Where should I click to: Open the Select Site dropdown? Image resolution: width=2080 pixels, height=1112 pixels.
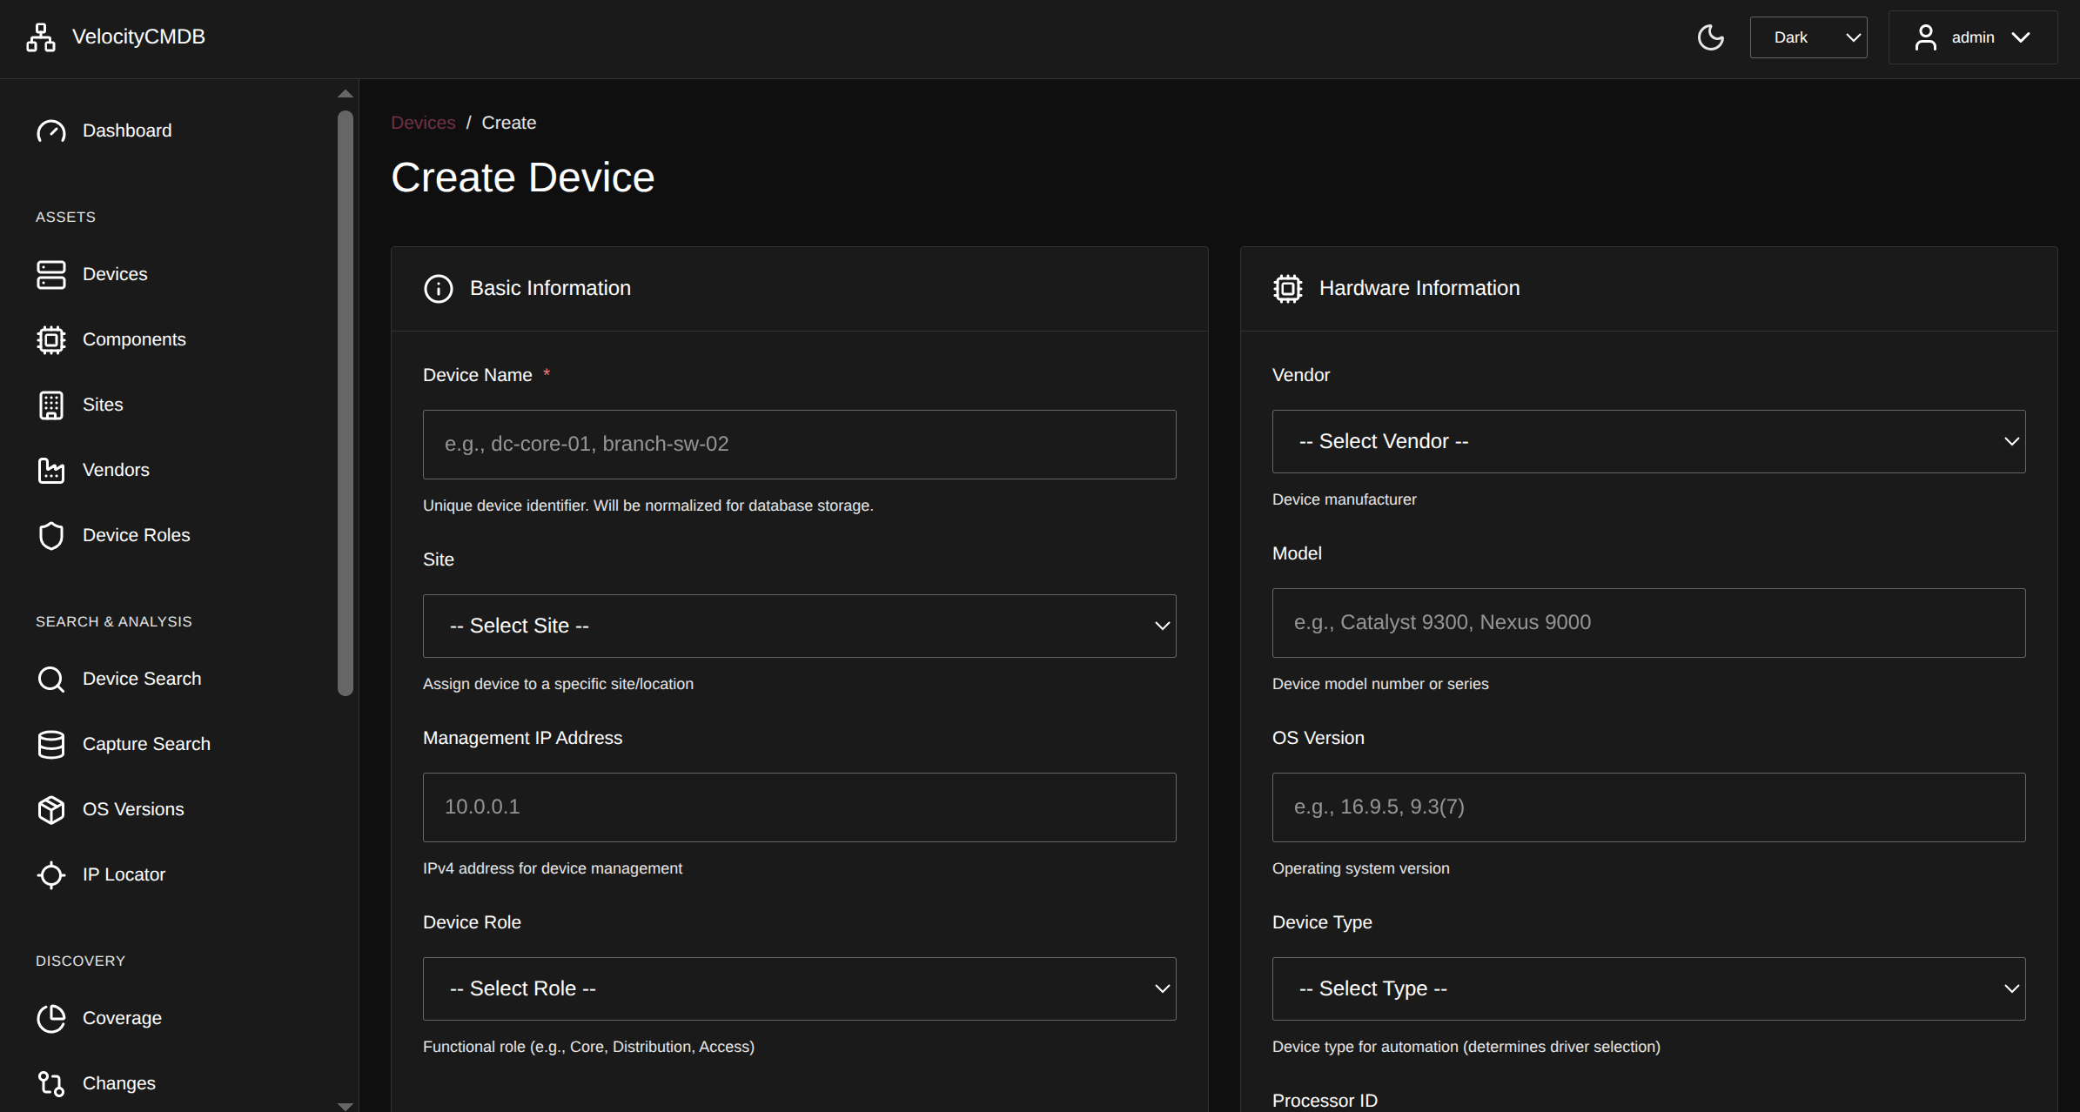(x=799, y=626)
